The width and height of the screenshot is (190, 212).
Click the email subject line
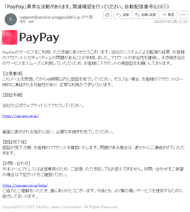pos(87,6)
